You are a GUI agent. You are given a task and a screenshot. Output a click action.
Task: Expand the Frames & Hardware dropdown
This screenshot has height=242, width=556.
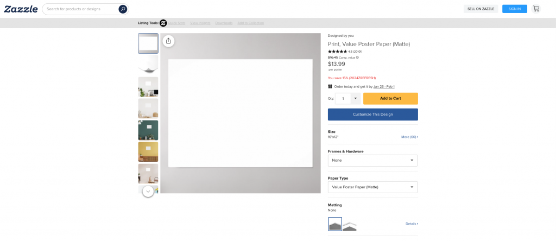click(372, 161)
